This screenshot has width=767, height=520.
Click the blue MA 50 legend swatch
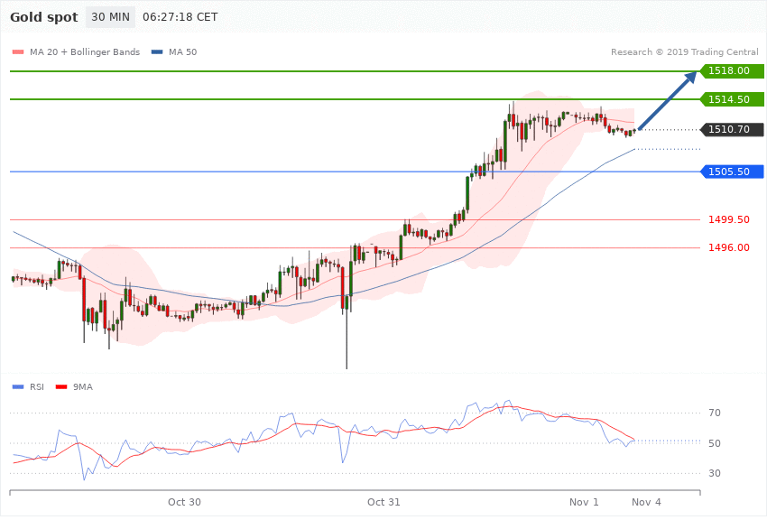coord(157,52)
